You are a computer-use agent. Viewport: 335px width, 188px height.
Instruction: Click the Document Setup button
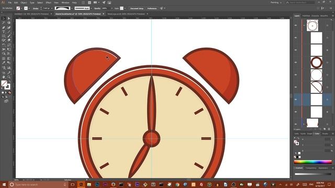pyautogui.click(x=137, y=8)
